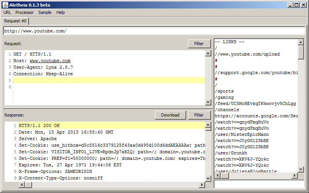The image size is (309, 193).
Task: Click the Aletheia Java icon in title bar
Action: pos(5,5)
